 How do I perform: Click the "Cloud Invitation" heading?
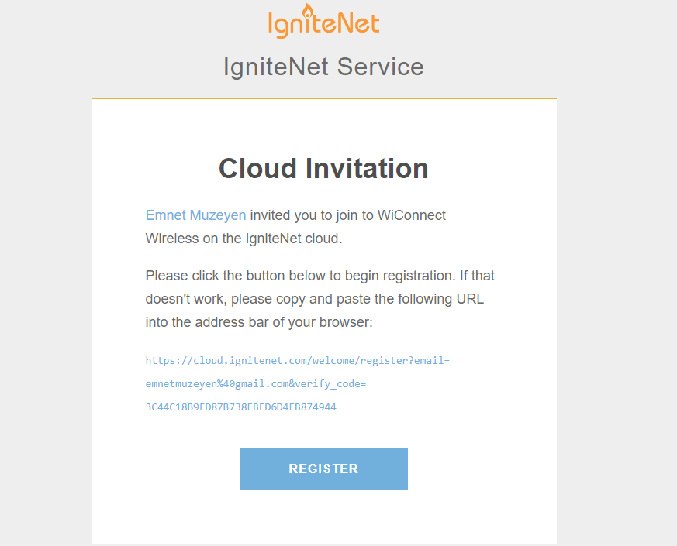323,169
